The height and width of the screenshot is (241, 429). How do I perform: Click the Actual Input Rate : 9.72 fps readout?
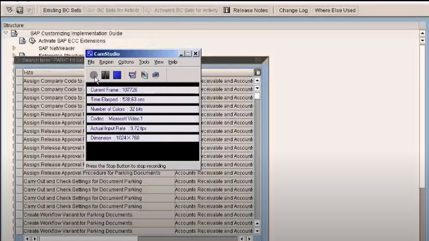[143, 128]
